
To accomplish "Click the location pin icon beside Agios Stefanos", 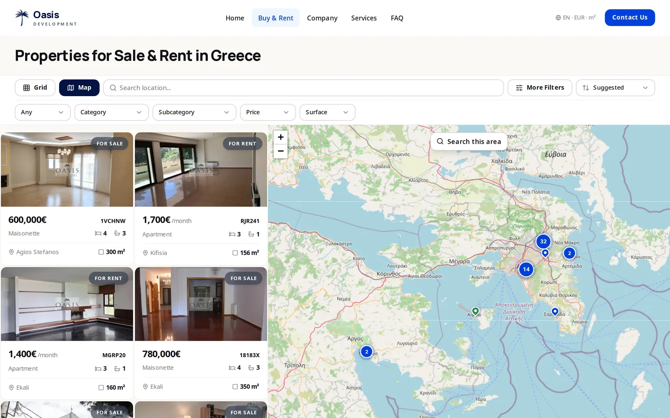I will (11, 252).
